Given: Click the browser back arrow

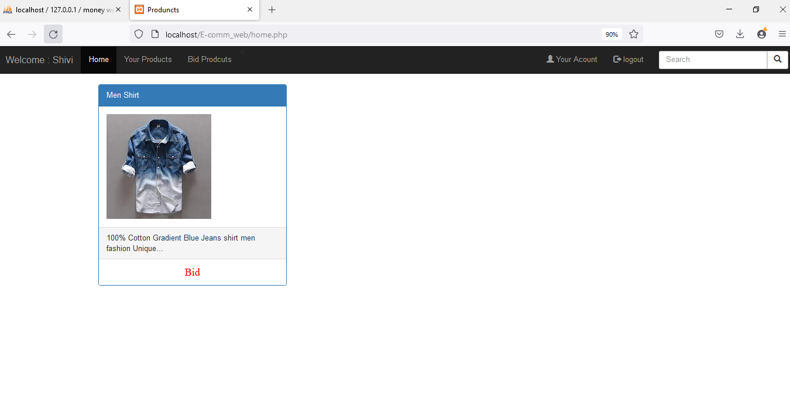Looking at the screenshot, I should pos(11,35).
